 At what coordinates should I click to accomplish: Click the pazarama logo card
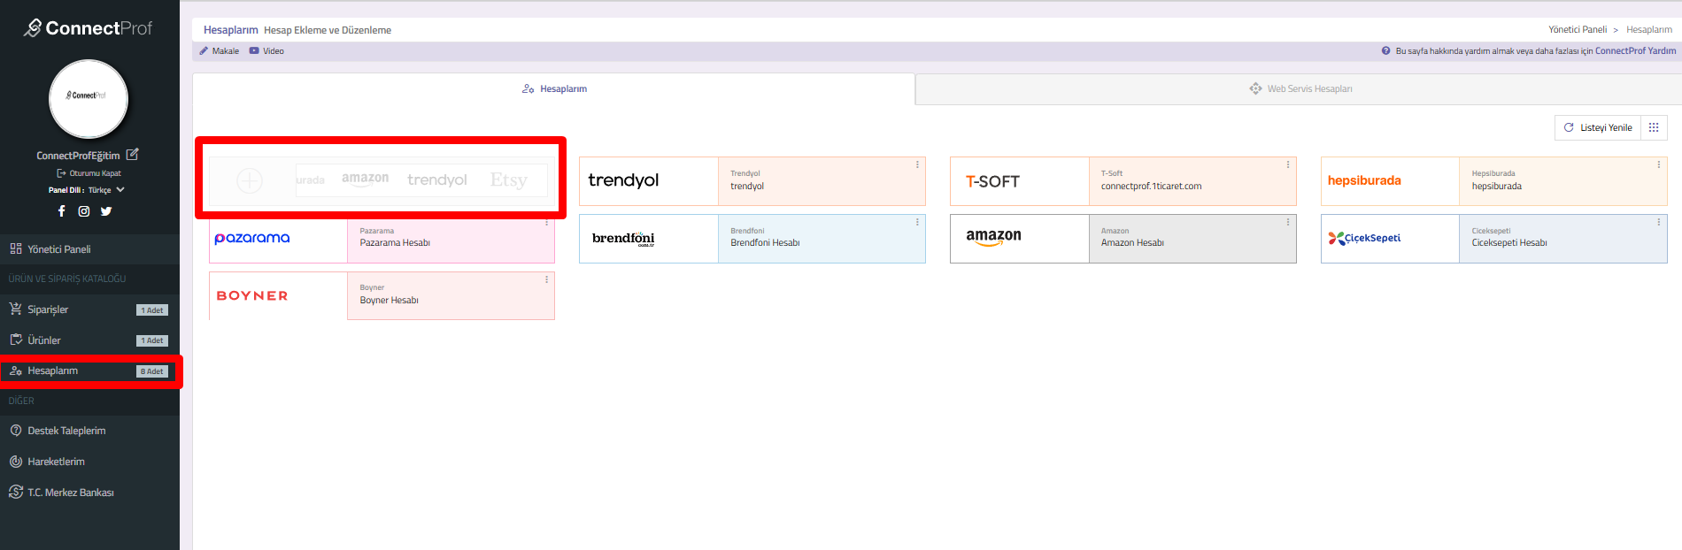click(x=278, y=239)
